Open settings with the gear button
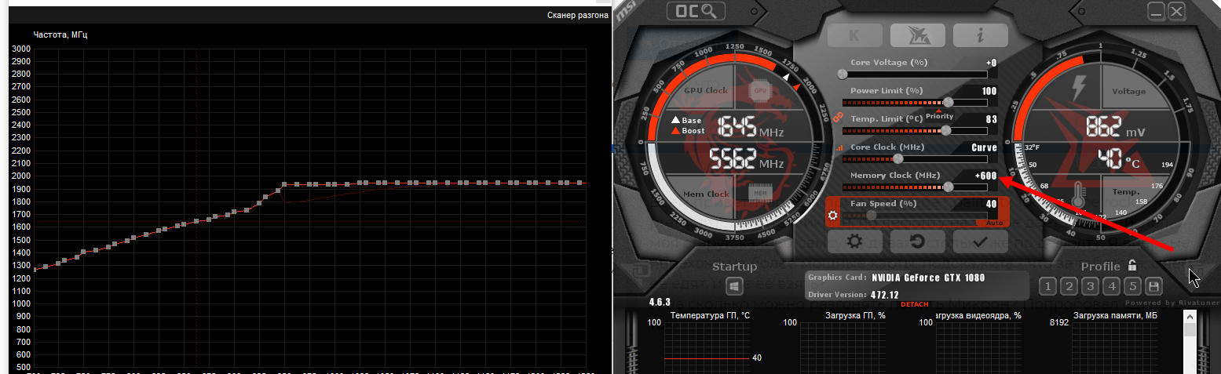 854,241
